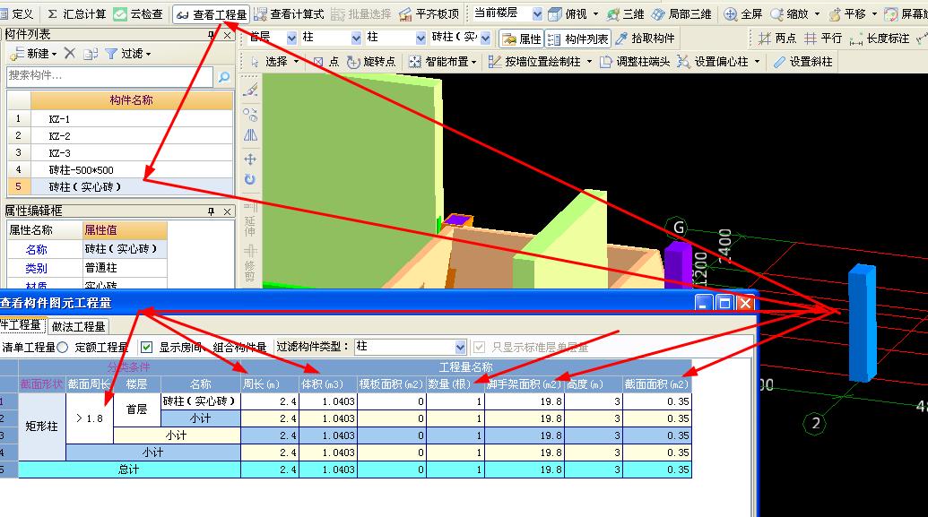
Task: Click the 总计 total row label
Action: tap(129, 470)
